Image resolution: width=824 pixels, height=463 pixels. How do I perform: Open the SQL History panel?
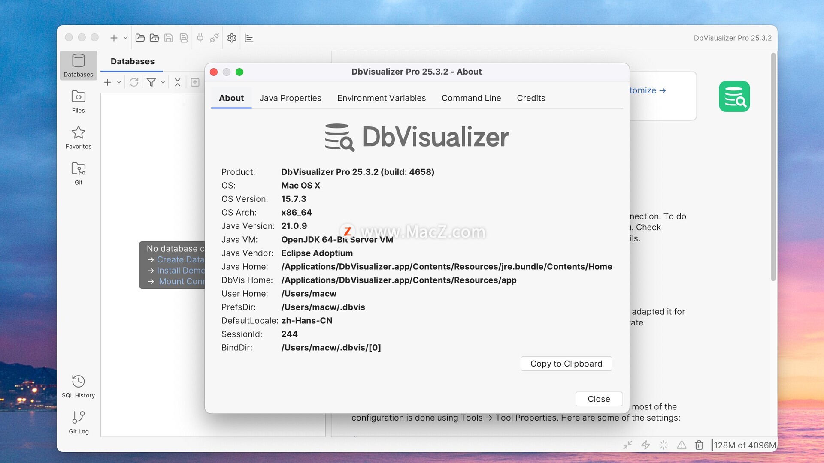78,386
